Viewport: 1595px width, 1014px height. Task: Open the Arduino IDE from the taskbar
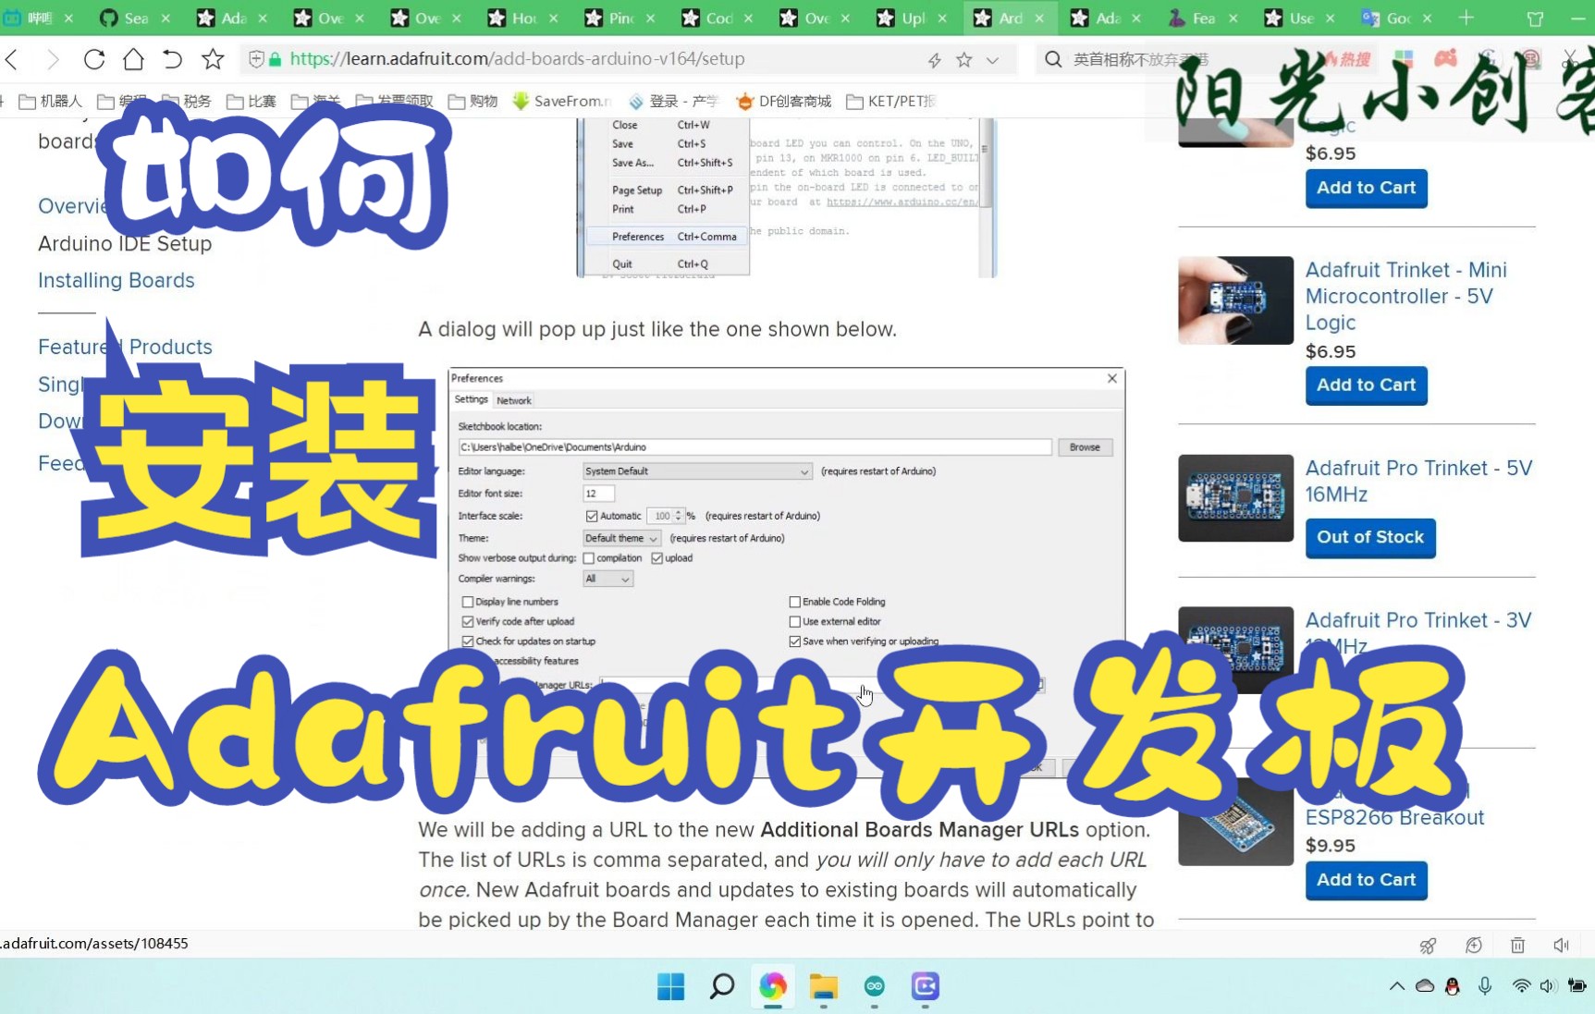875,987
